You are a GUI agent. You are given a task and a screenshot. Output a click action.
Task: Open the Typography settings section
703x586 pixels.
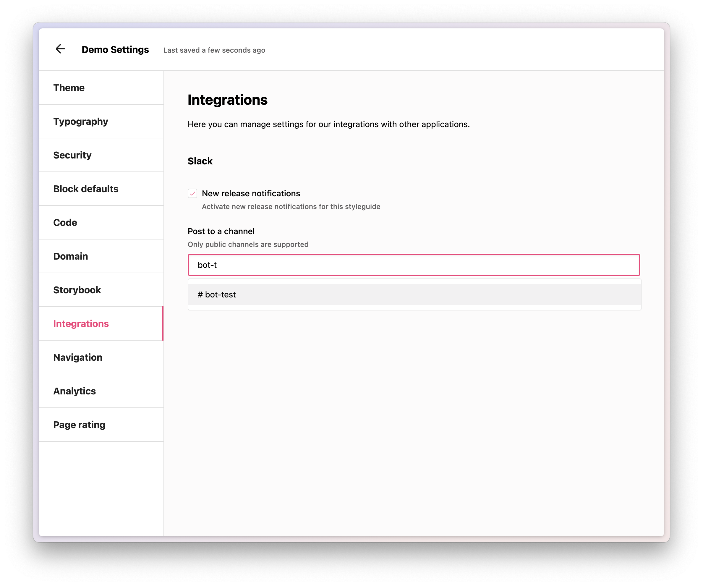pos(101,122)
